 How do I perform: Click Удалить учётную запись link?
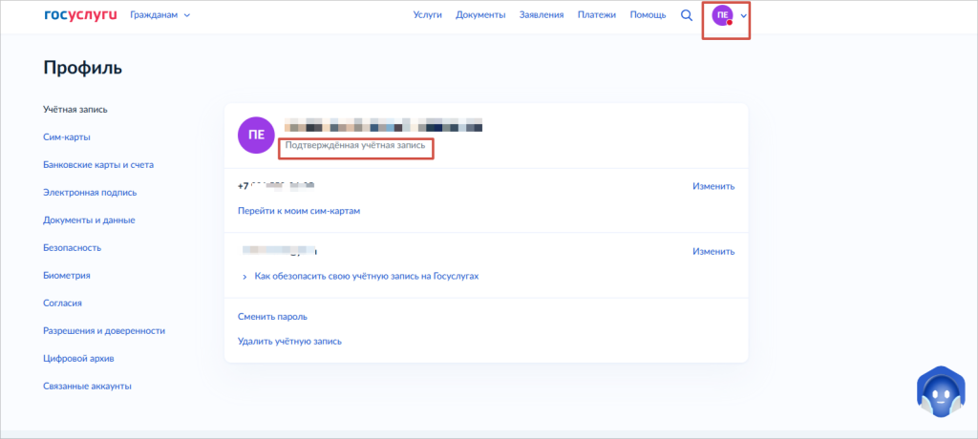[289, 341]
